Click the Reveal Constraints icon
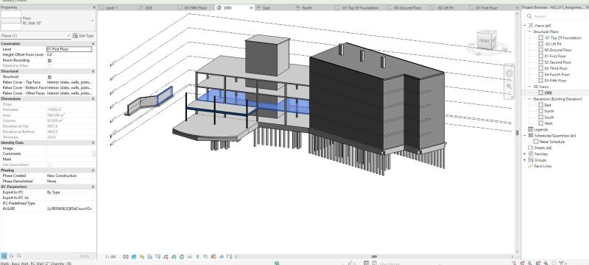 [229, 257]
